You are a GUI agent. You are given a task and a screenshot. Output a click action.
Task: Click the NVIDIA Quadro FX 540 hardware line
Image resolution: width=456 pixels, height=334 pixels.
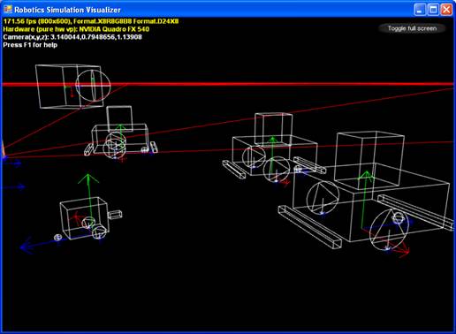76,29
